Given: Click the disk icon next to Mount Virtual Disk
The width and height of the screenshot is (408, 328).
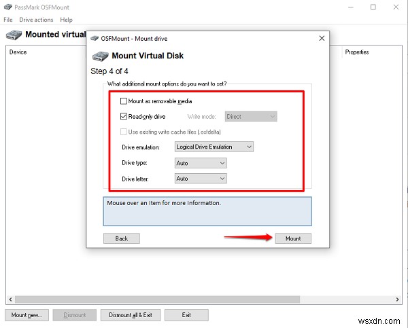Looking at the screenshot, I should click(101, 56).
